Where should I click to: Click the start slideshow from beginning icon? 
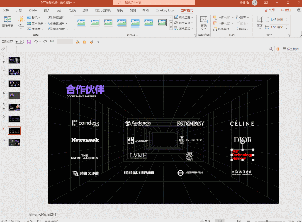(x=52, y=42)
